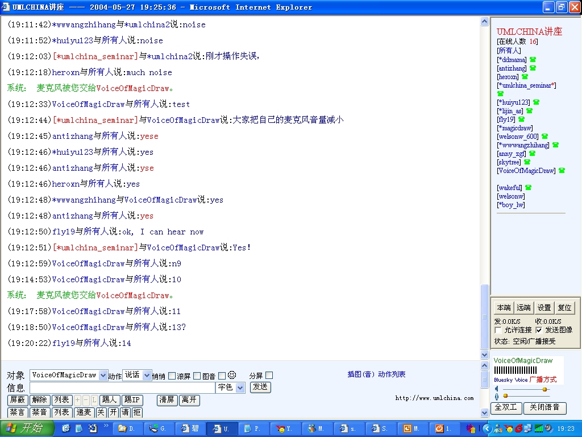This screenshot has height=437, width=582.
Task: Click the 复位 reset tab
Action: (564, 308)
